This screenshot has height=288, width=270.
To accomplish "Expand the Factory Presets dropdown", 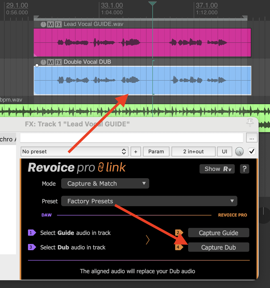I will (x=149, y=201).
